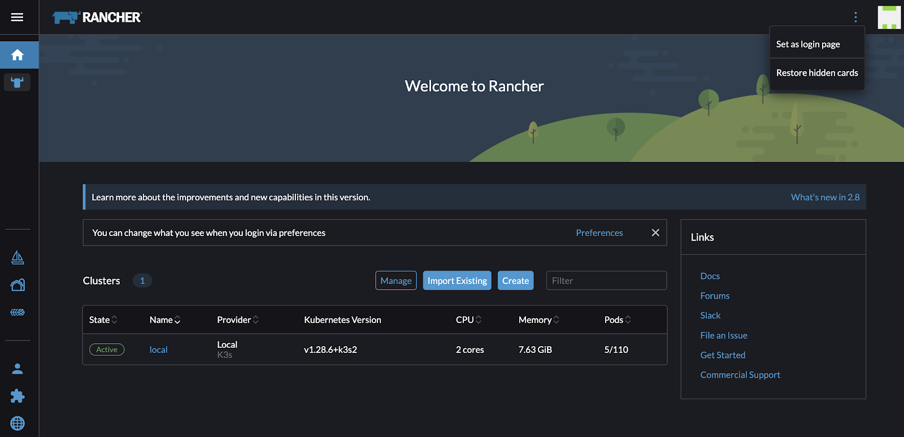The image size is (904, 437).
Task: Click the Manage clusters button
Action: (396, 281)
